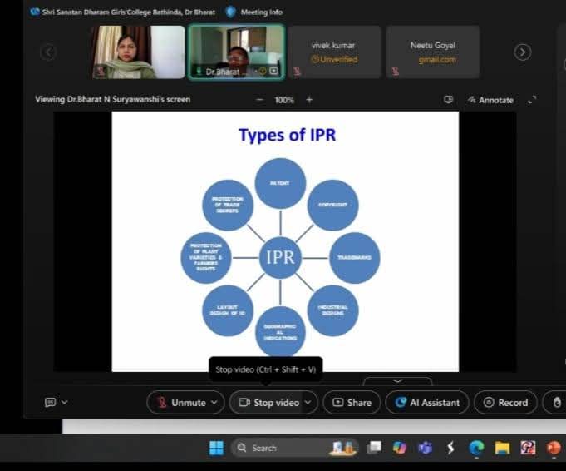This screenshot has height=471, width=566.
Task: Expand the Stop video options arrow
Action: click(x=308, y=403)
